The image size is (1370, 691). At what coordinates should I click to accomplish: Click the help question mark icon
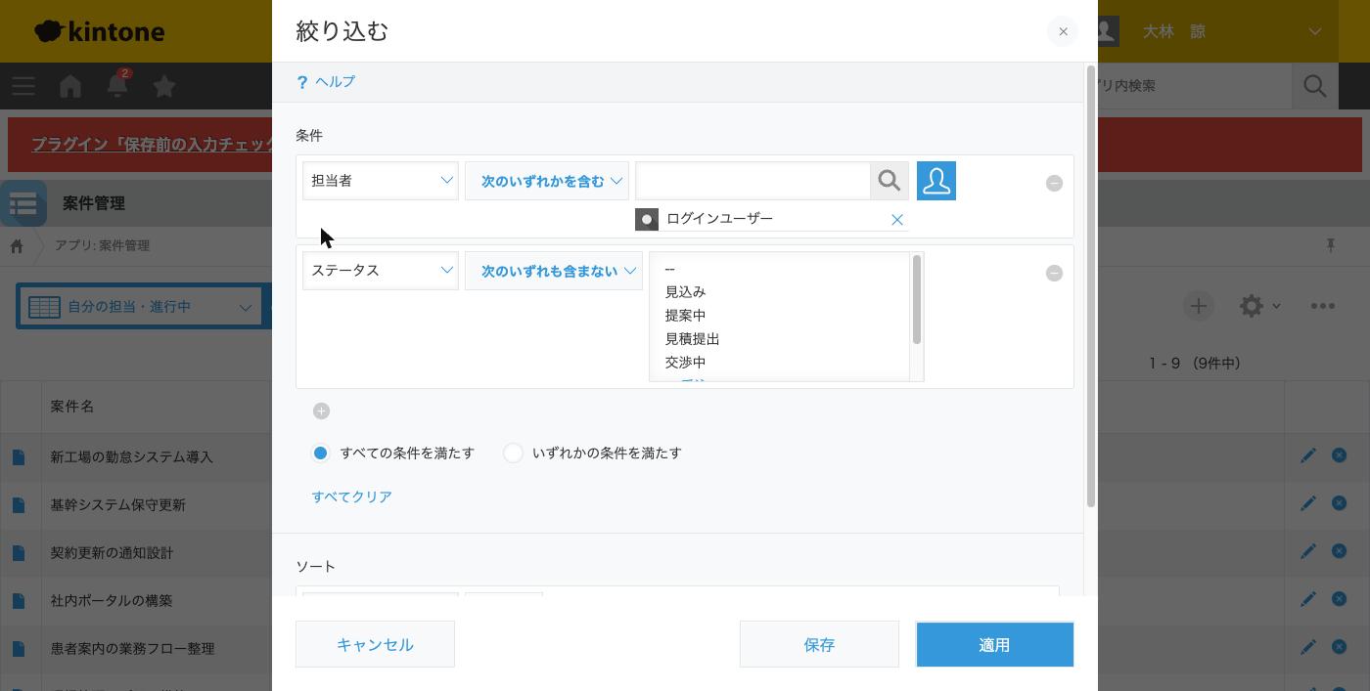coord(302,82)
